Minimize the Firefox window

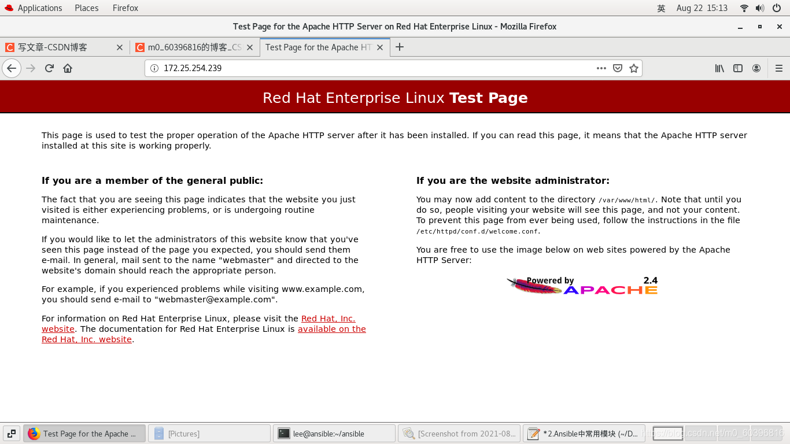[x=740, y=27]
